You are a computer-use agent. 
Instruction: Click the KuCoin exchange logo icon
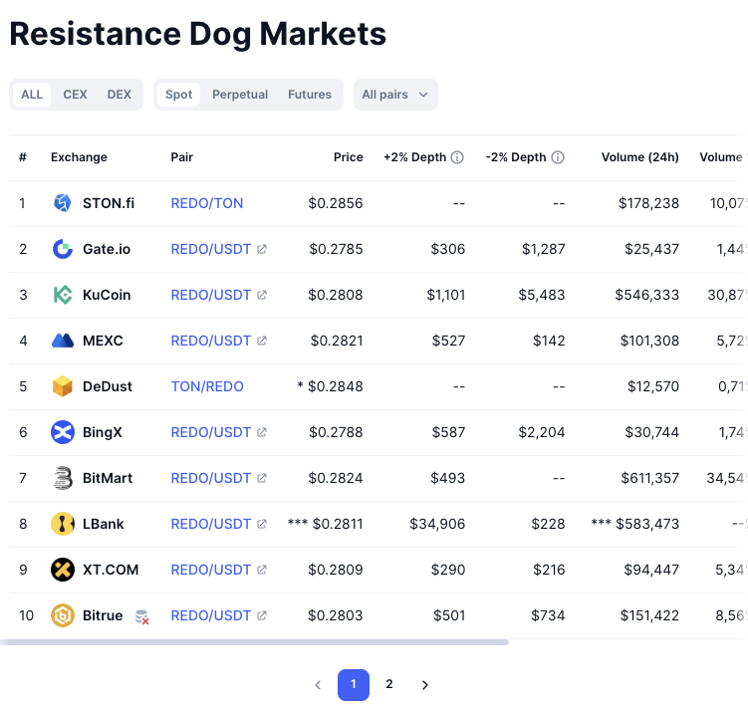(x=63, y=295)
